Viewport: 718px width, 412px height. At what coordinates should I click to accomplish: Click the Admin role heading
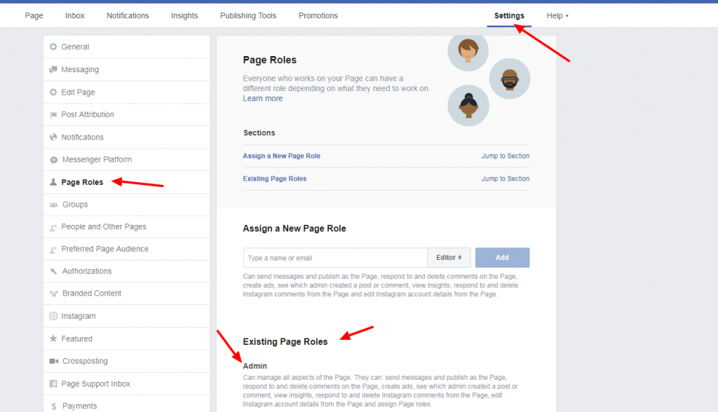point(255,366)
